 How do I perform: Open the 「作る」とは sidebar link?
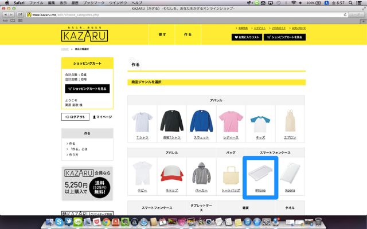tap(78, 149)
